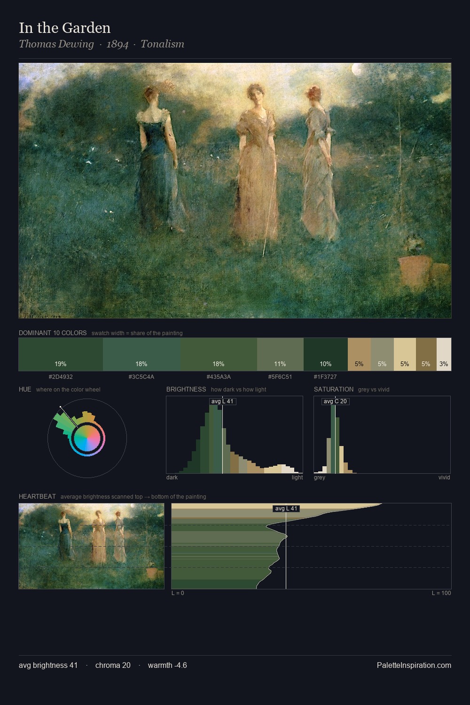Click the 'SATURATION' section heading
The height and width of the screenshot is (705, 470).
click(x=334, y=389)
